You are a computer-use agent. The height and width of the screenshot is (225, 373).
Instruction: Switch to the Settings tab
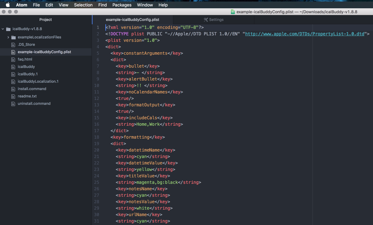point(214,19)
